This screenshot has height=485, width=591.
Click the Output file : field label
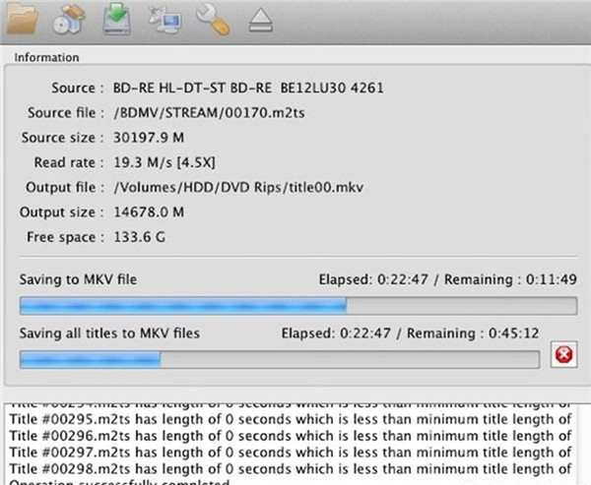pyautogui.click(x=65, y=188)
